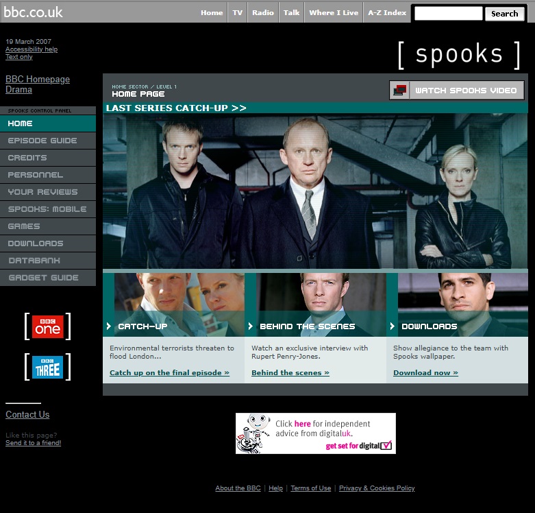
Task: Click 'Environmental terrorists threaten to flood London' text
Action: click(x=172, y=352)
